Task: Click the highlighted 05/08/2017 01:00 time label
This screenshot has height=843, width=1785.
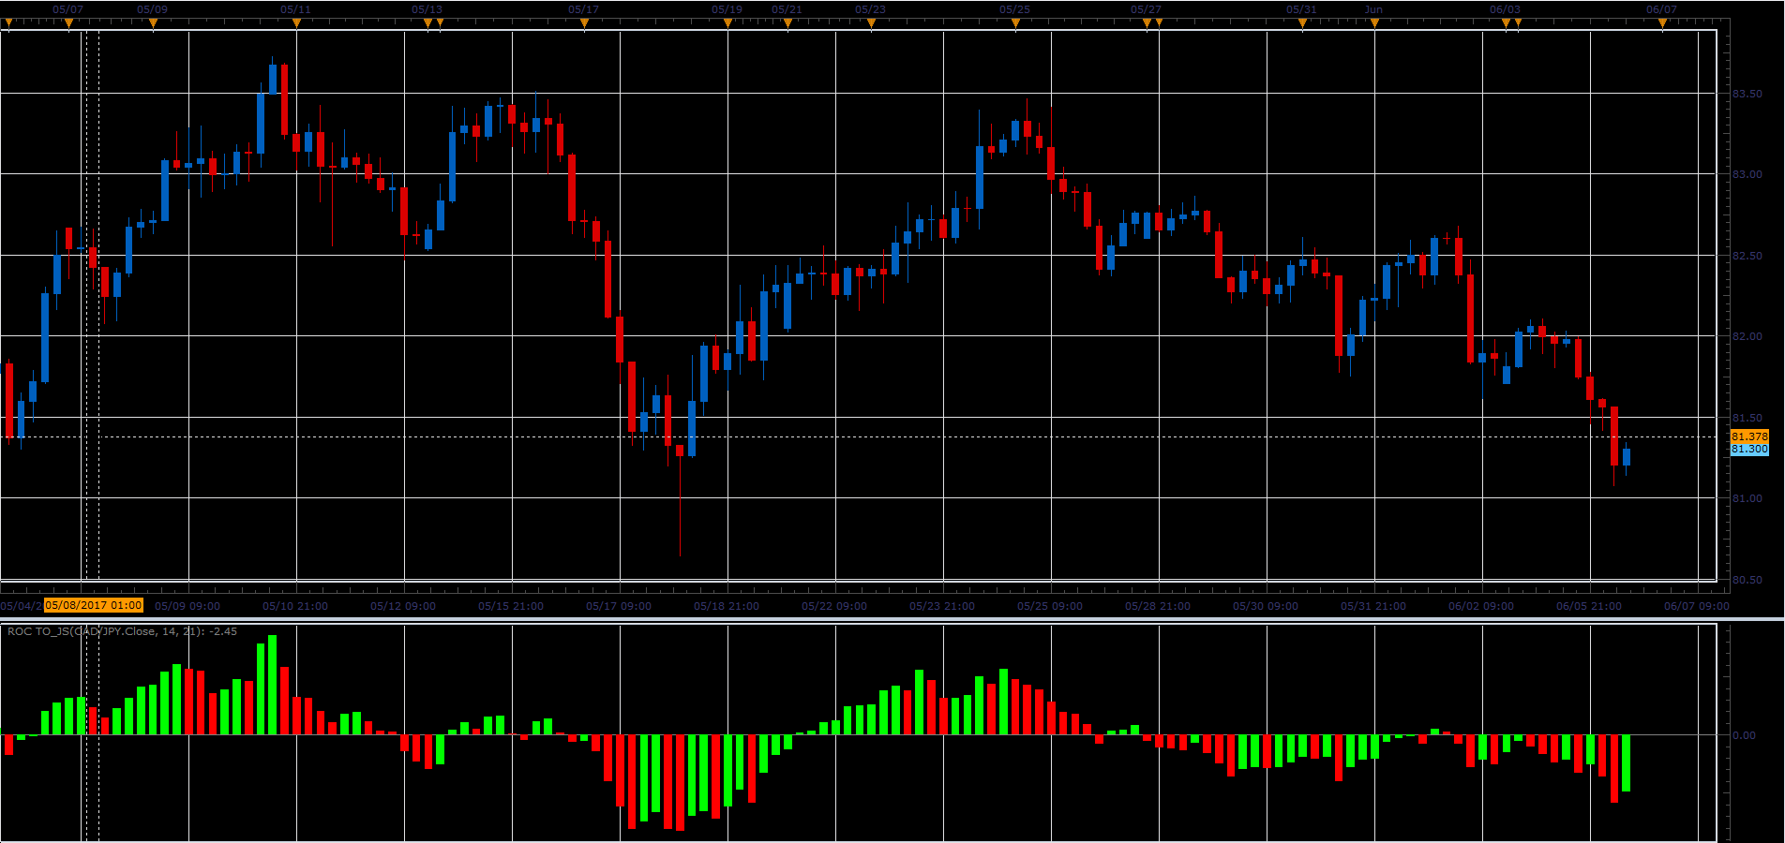Action: pos(94,605)
